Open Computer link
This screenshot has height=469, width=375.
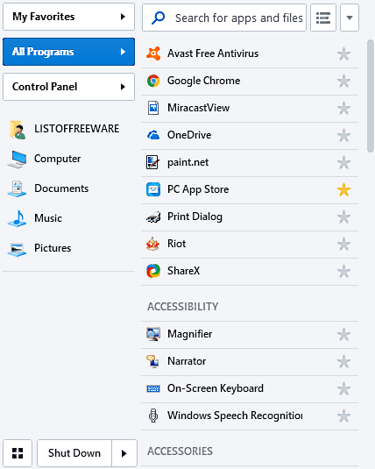[x=58, y=159]
